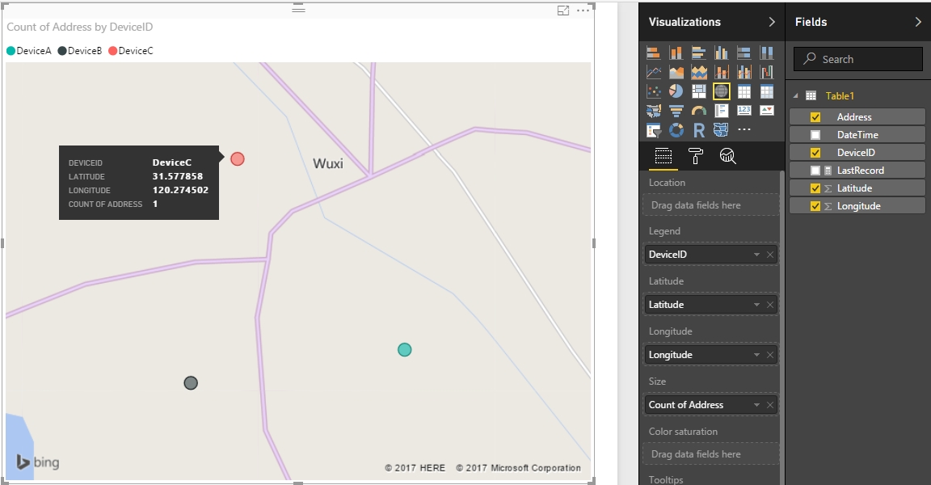Pick the 100% stacked bar chart visual

pyautogui.click(x=744, y=53)
